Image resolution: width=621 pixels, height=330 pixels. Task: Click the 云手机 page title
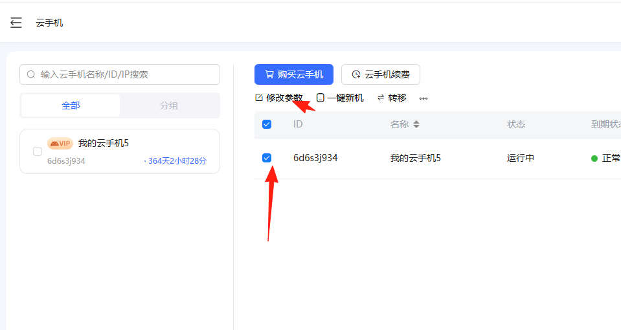coord(49,23)
